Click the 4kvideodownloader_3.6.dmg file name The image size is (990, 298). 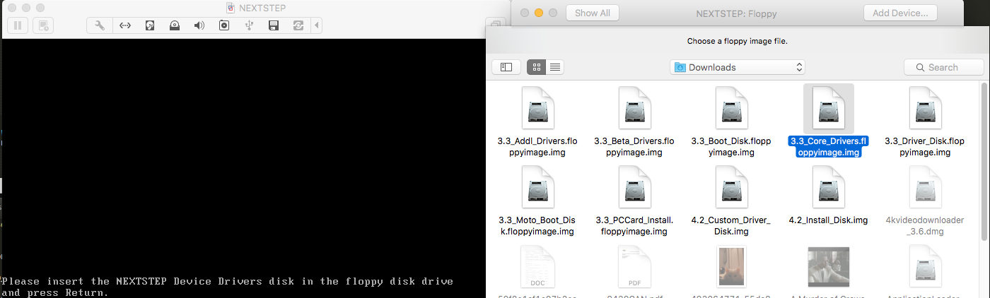926,225
